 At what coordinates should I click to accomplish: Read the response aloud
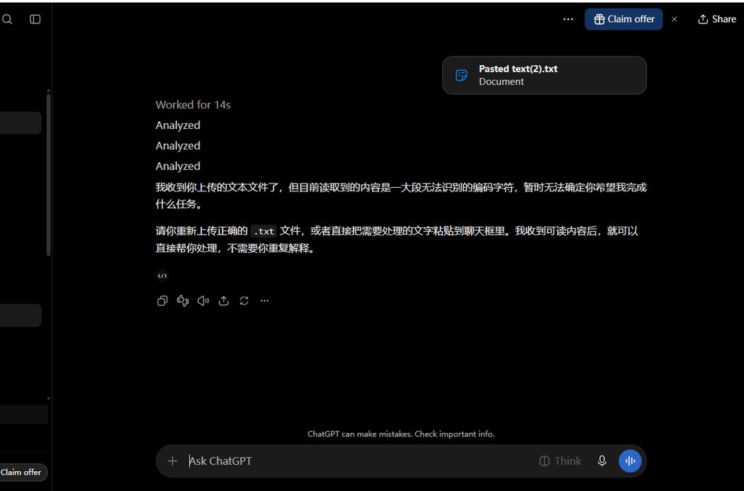(x=203, y=301)
